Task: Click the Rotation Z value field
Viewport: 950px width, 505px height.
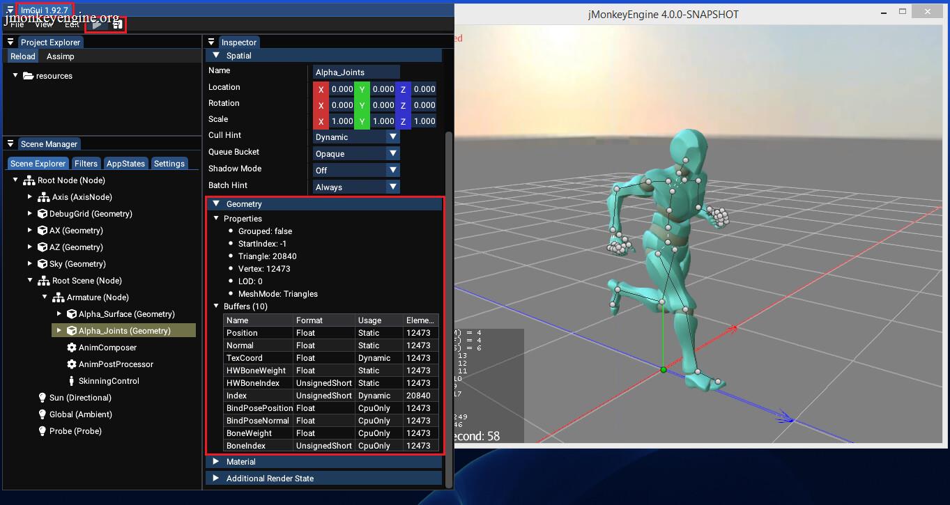Action: (424, 105)
